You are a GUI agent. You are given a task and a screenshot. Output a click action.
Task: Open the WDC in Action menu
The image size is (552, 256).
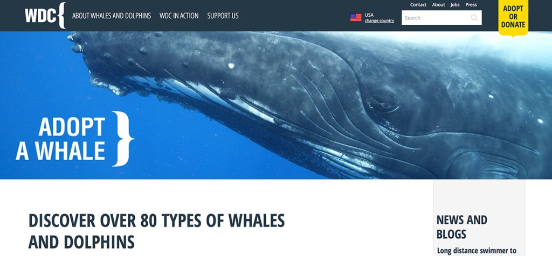click(x=179, y=16)
